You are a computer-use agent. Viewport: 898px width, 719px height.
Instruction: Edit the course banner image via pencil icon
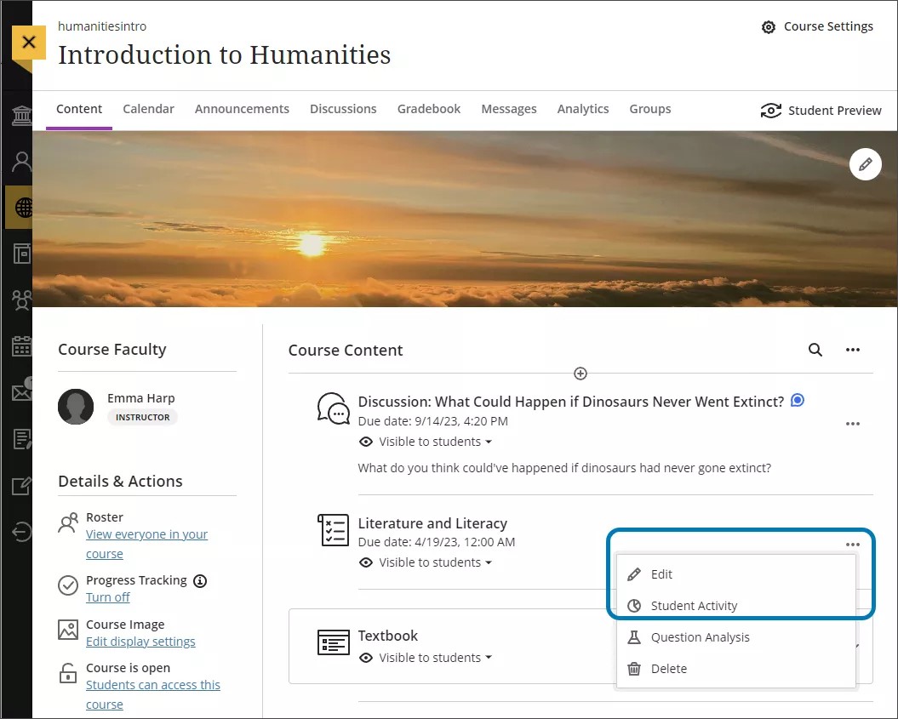tap(866, 163)
